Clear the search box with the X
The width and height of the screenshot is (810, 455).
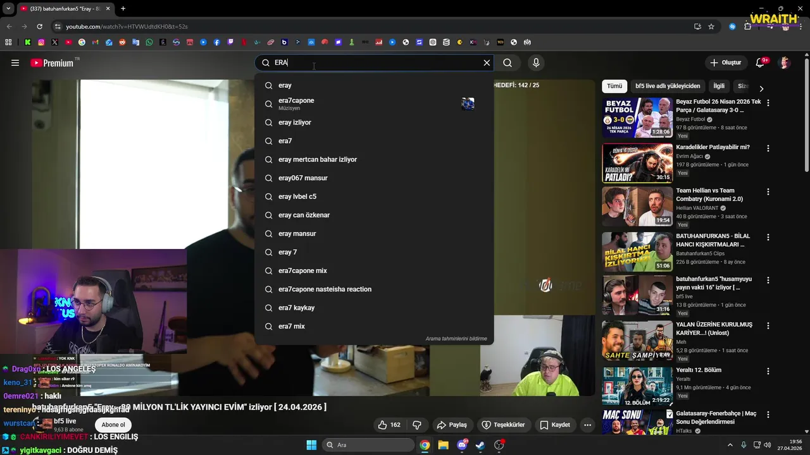coord(487,63)
